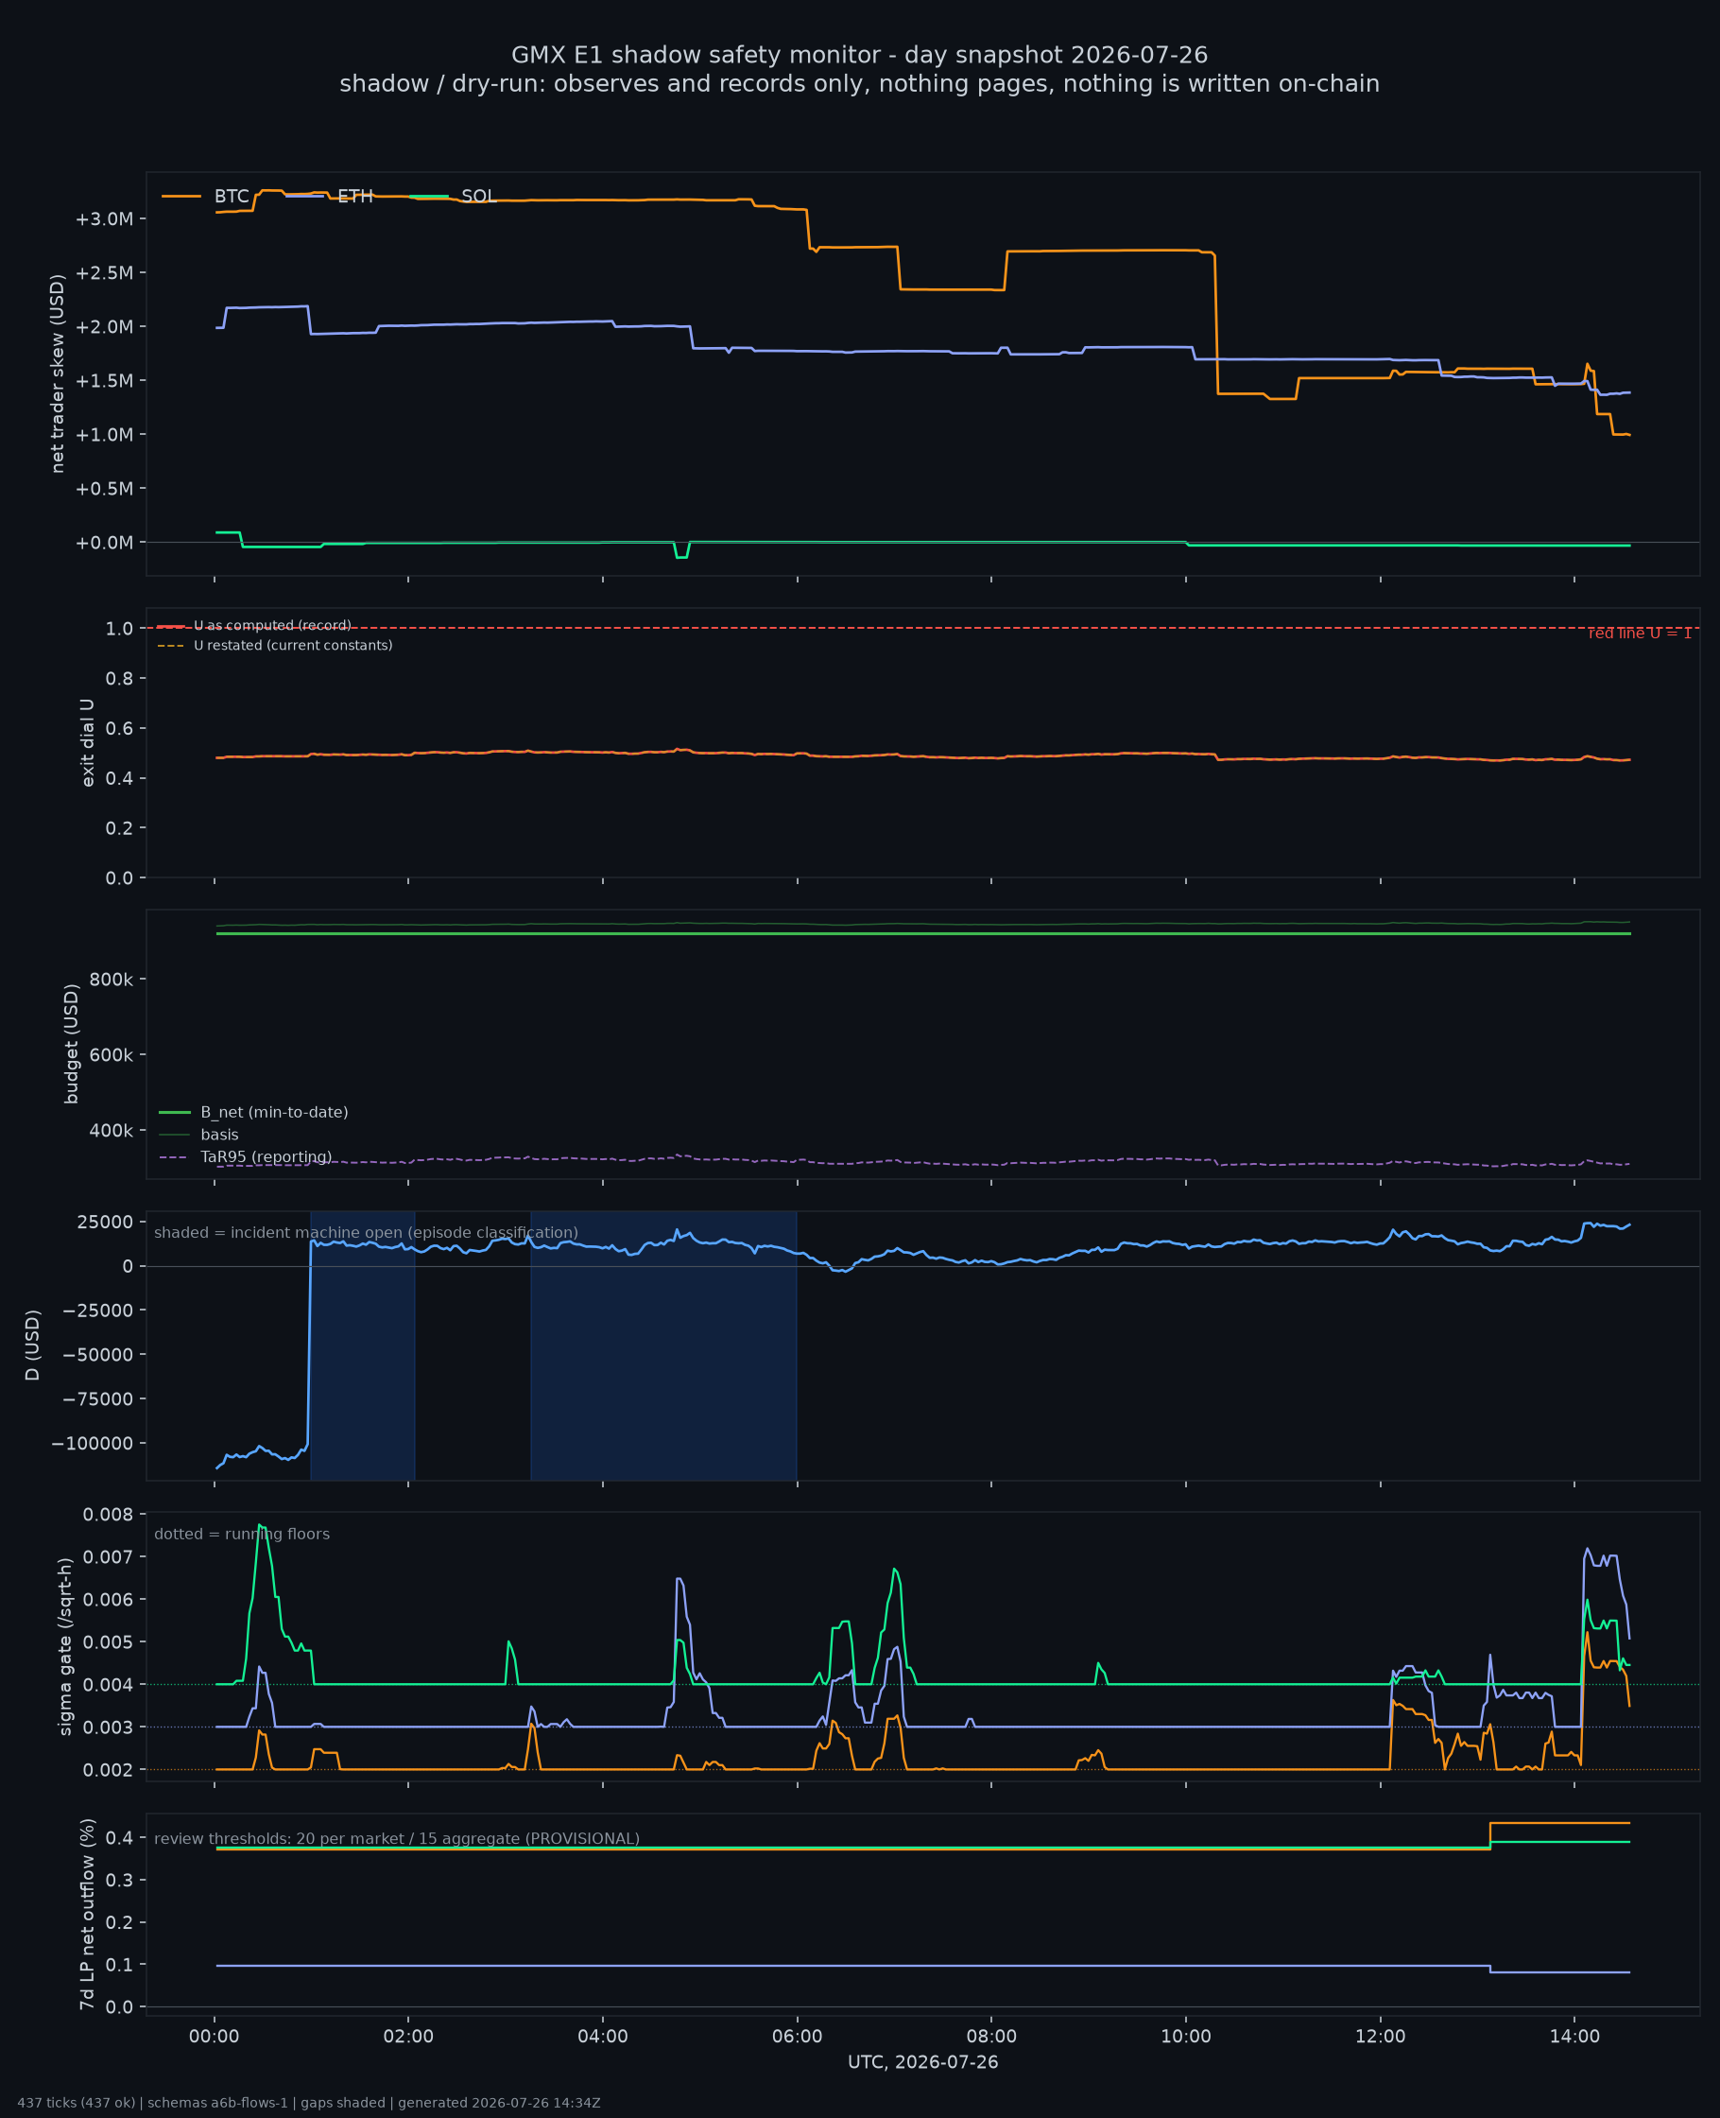Click the 'basis' legend entry
This screenshot has height=2118, width=1720.
click(220, 1135)
